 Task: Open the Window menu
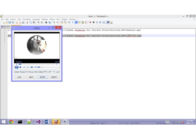72,19
